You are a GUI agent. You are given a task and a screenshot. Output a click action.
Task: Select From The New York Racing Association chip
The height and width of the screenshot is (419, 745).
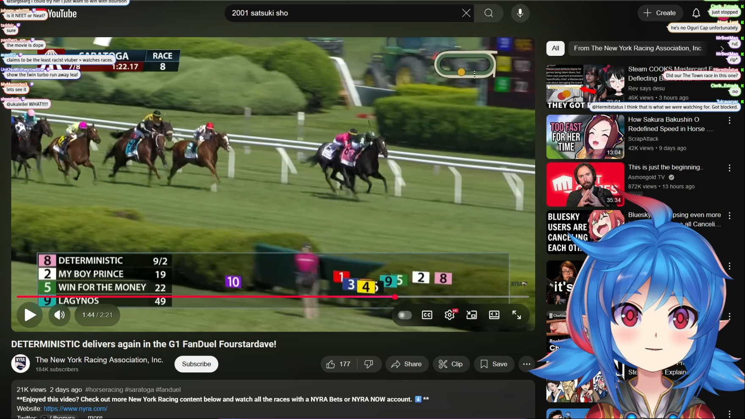pos(638,48)
